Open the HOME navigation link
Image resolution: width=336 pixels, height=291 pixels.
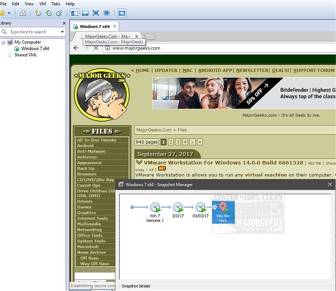tap(142, 70)
